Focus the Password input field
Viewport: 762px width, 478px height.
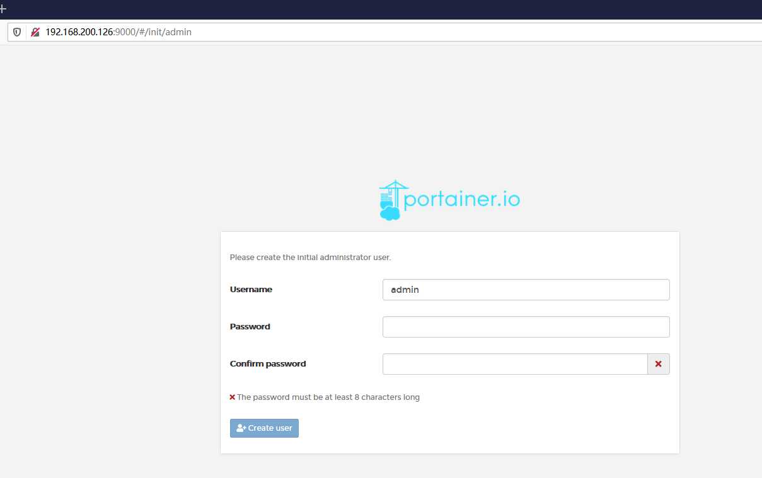coord(526,327)
